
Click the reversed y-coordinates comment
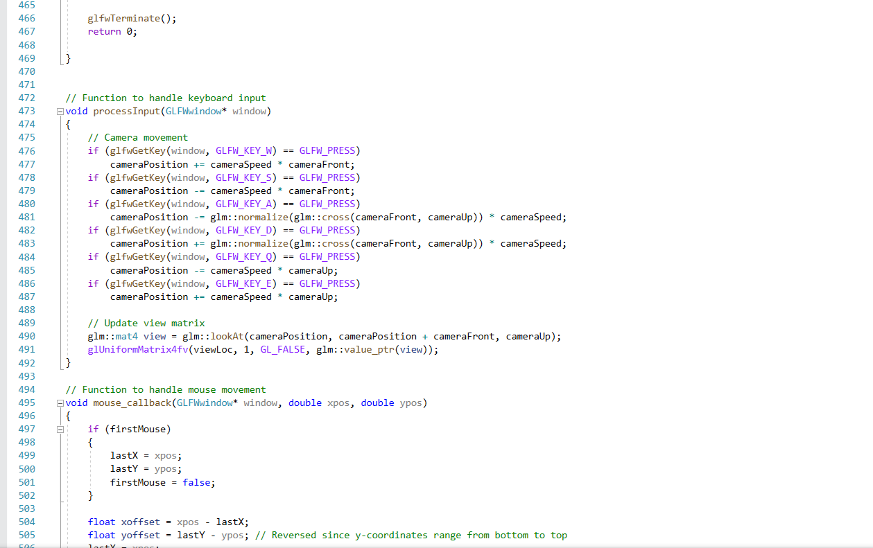(409, 535)
